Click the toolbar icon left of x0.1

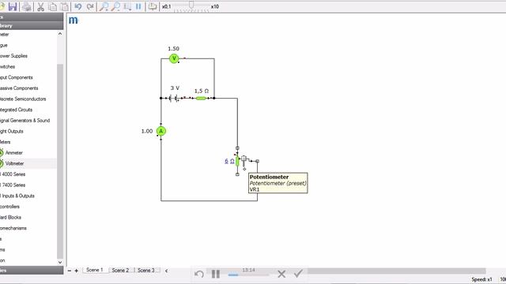click(x=153, y=6)
